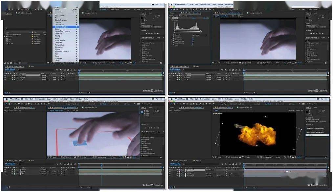This screenshot has width=333, height=192.
Task: Toggle visibility of the Missile.r3d layer
Action: click(170, 174)
